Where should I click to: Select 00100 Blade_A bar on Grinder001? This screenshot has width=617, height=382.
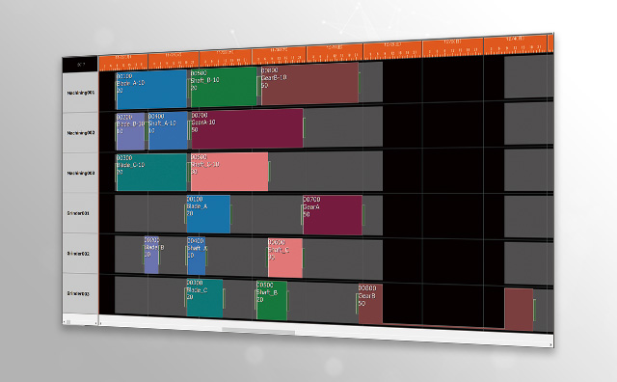208,214
